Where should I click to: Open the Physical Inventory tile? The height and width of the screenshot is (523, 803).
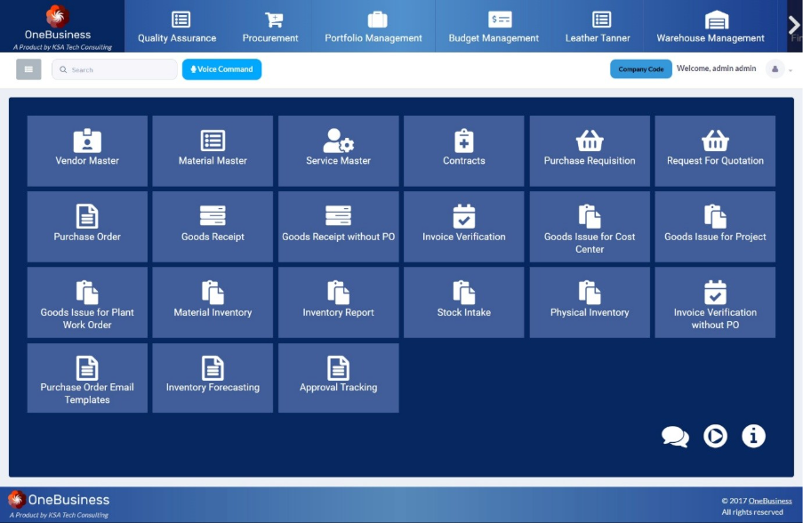590,302
